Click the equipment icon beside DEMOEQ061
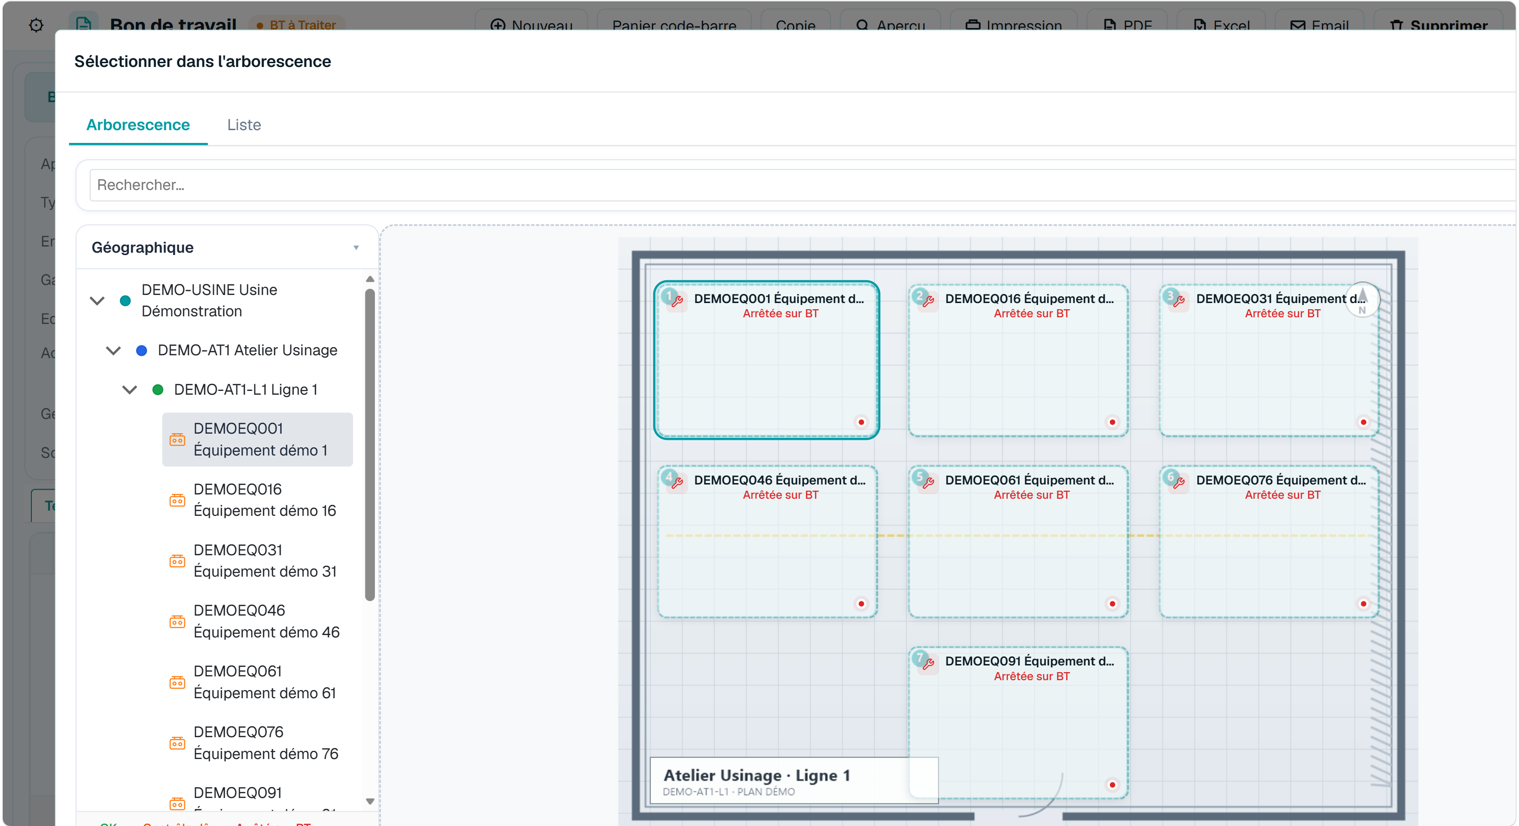 tap(177, 682)
